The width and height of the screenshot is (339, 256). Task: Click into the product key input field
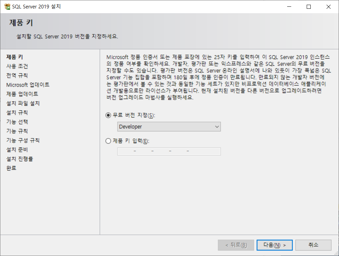coord(169,151)
